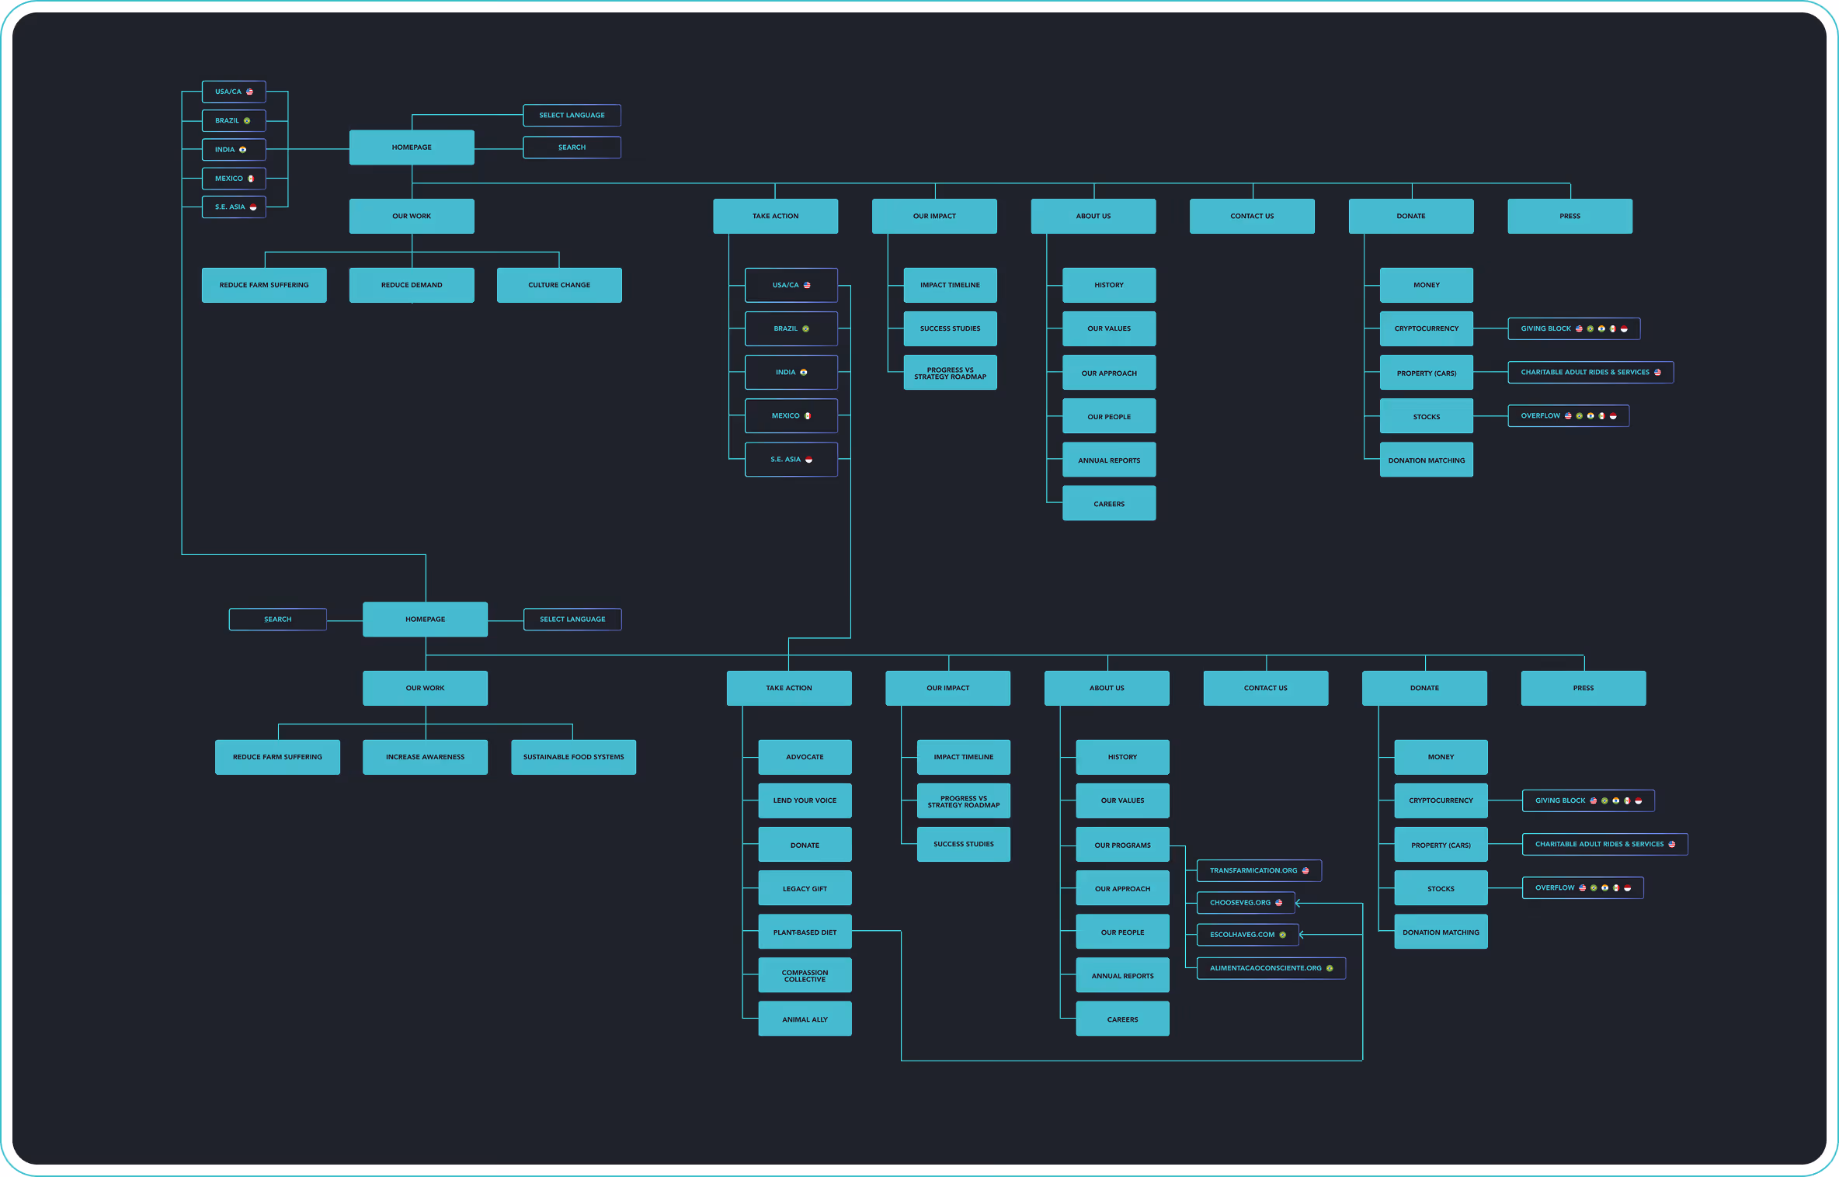This screenshot has width=1839, height=1177.
Task: Click Money box in the top sitemap
Action: (1427, 285)
